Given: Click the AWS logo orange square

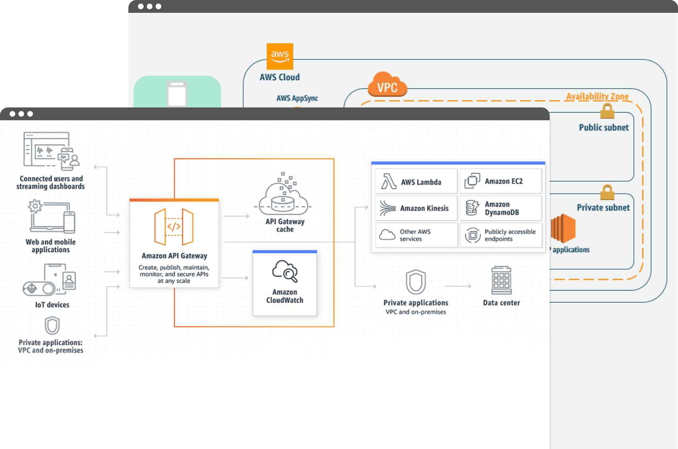Looking at the screenshot, I should [x=280, y=57].
